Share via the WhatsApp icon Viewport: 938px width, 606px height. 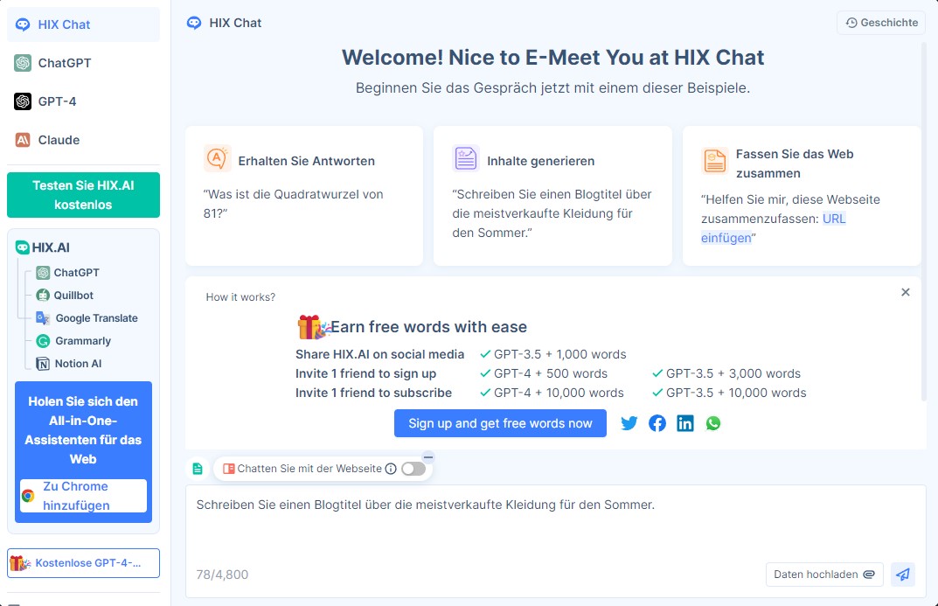(713, 423)
